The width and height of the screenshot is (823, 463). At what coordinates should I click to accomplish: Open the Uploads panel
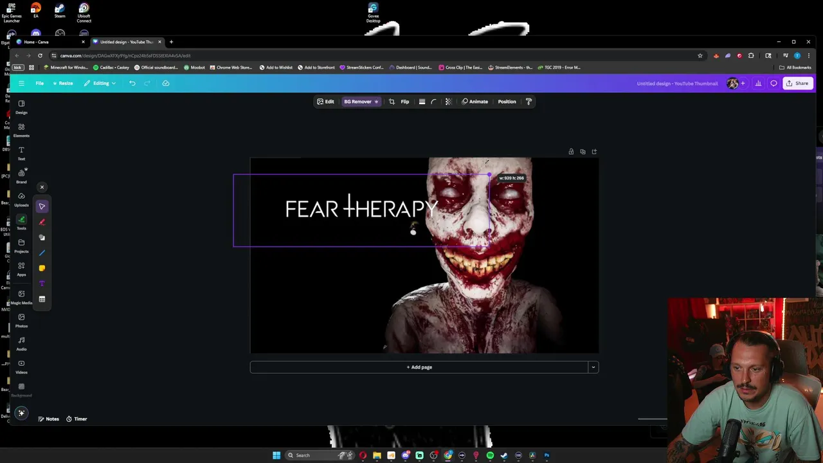point(21,199)
